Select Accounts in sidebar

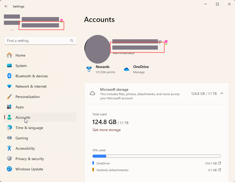(x=40, y=117)
